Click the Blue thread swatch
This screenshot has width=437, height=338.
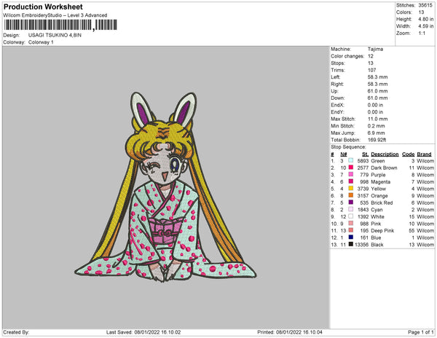tap(350, 237)
